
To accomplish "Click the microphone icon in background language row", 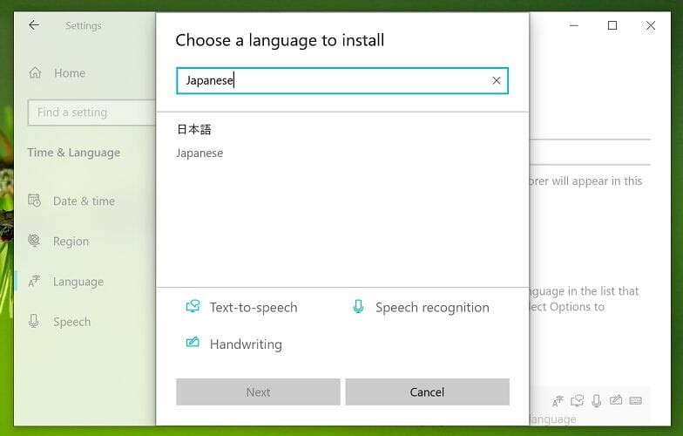I will pos(597,401).
